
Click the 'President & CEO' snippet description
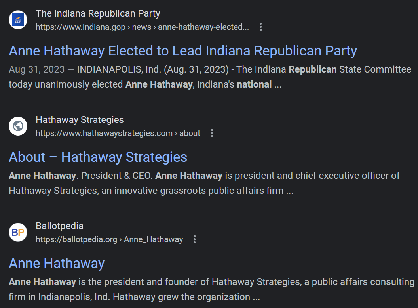coord(204,183)
